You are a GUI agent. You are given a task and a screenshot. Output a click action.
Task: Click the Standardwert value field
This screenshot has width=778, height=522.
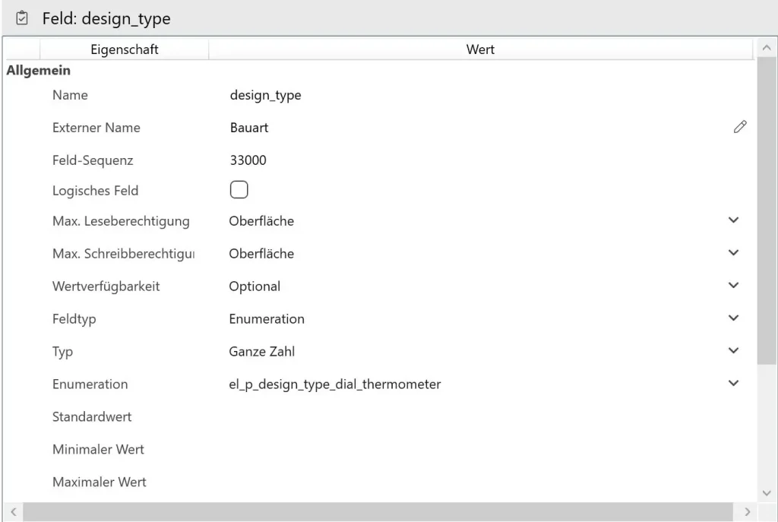click(x=479, y=416)
